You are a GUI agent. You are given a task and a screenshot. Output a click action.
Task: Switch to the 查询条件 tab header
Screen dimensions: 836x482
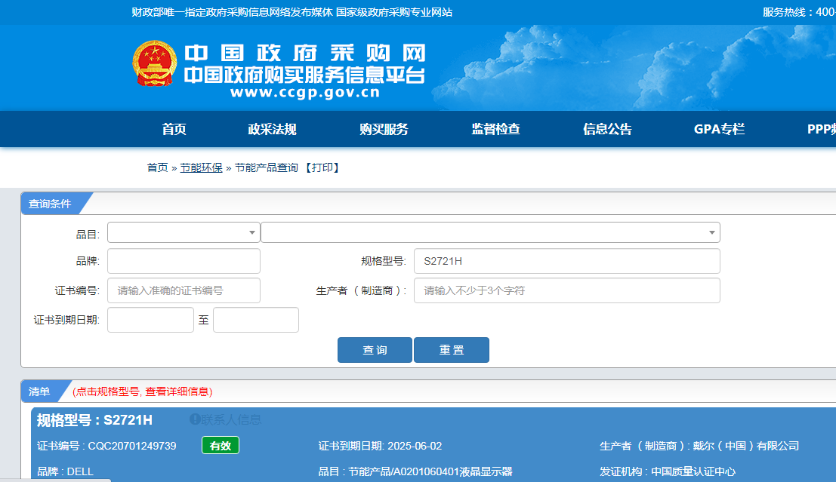click(50, 204)
